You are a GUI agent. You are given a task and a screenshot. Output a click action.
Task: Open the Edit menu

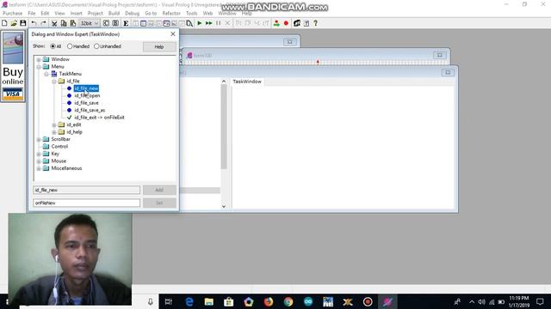tap(45, 13)
